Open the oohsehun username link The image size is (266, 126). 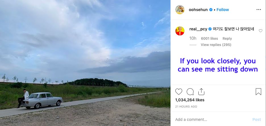click(x=198, y=10)
